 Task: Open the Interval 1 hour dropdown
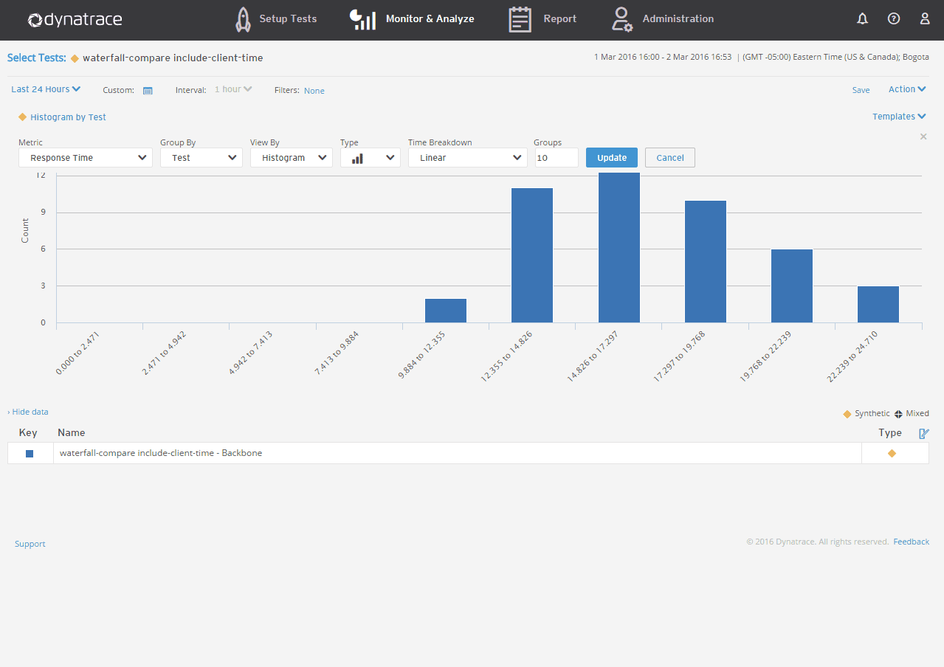233,89
